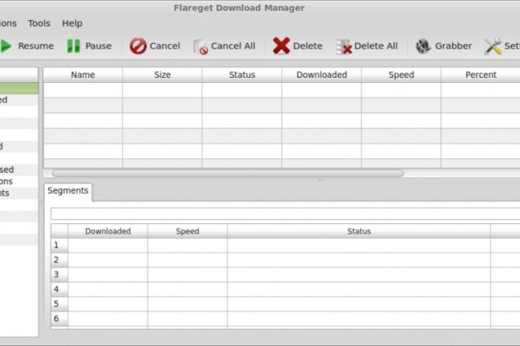Sort downloads by Name column header

tap(83, 75)
